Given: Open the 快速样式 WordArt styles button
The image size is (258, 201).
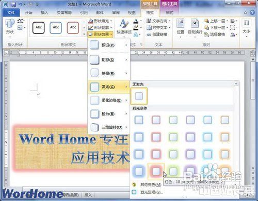Looking at the screenshot, I should [124, 28].
